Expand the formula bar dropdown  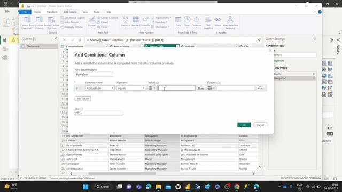click(x=259, y=40)
